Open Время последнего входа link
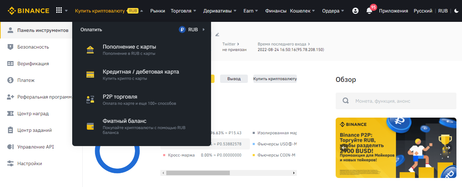The width and height of the screenshot is (462, 187). (284, 44)
